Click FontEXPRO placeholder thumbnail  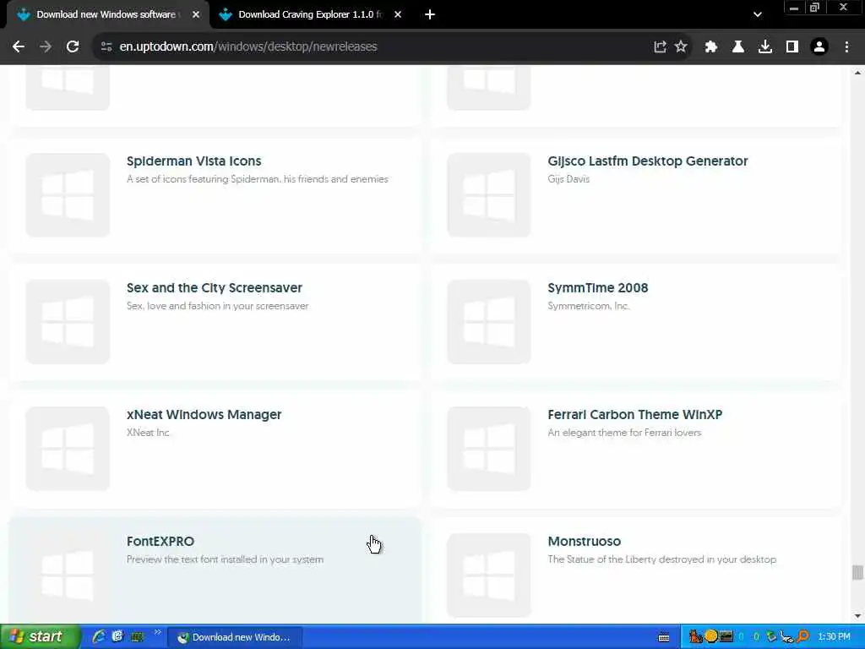pyautogui.click(x=68, y=575)
